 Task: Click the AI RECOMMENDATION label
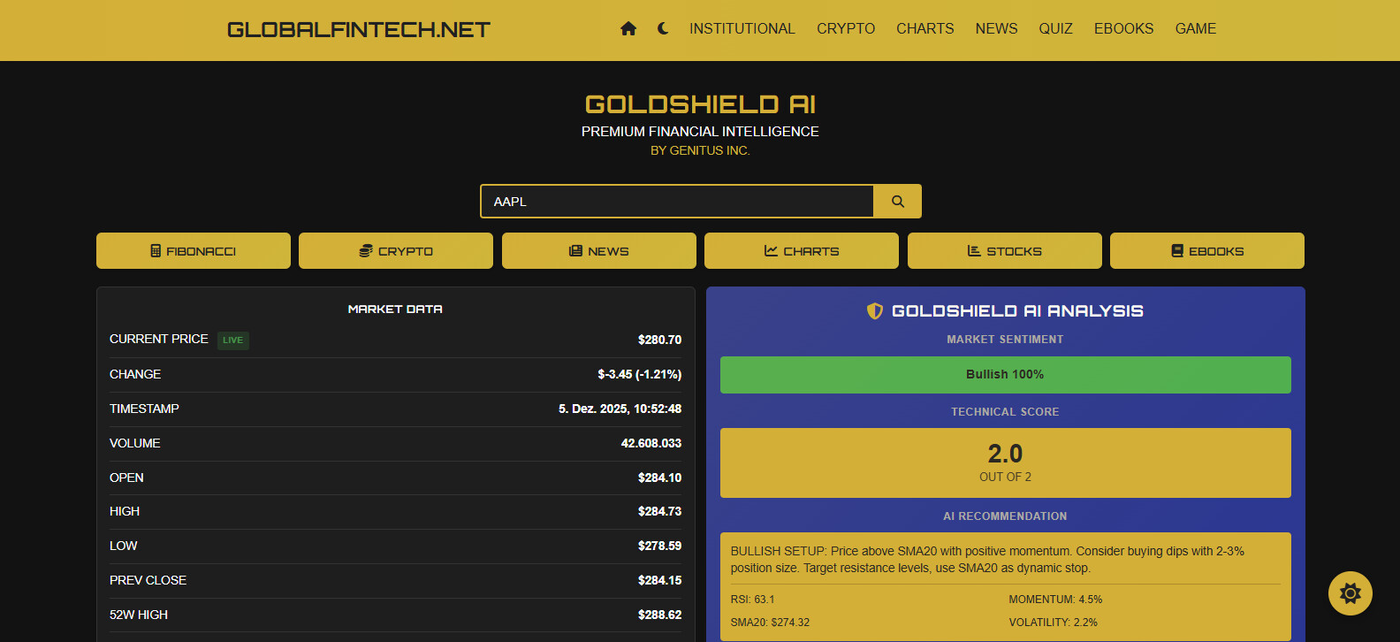[1005, 516]
